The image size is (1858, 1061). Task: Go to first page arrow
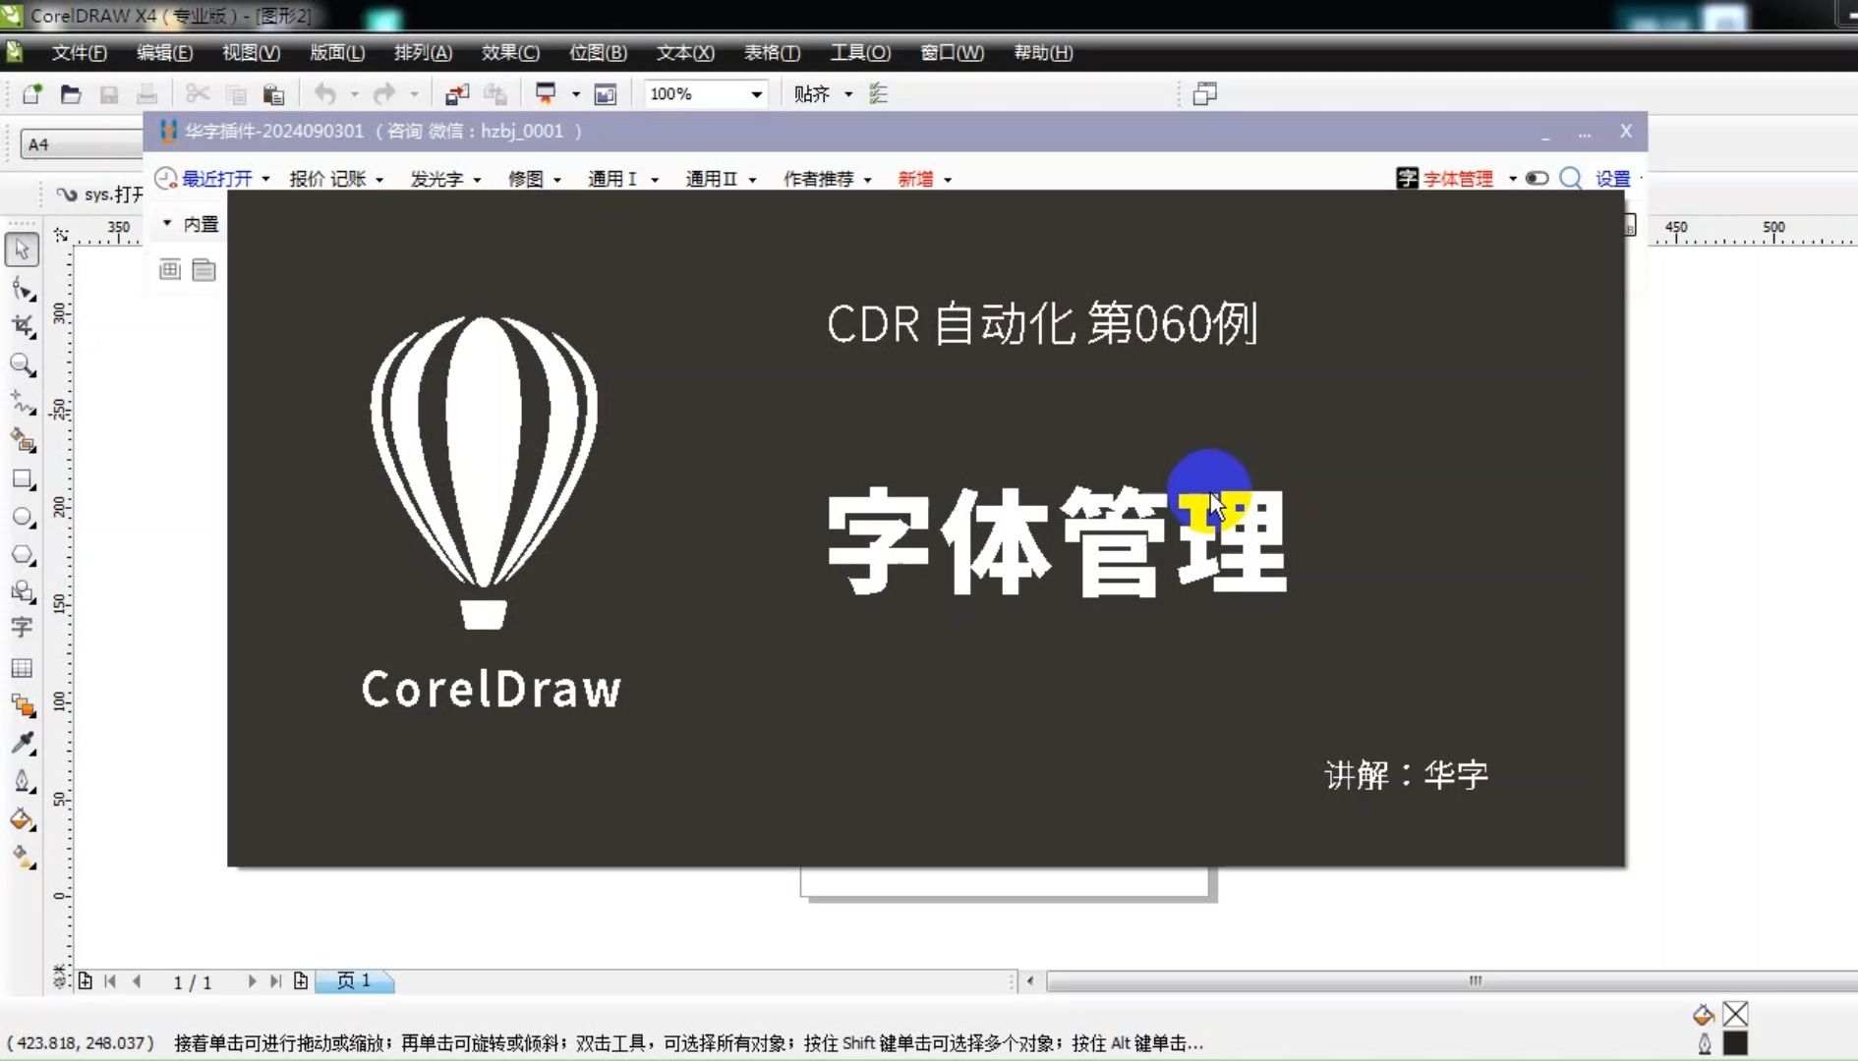click(110, 980)
